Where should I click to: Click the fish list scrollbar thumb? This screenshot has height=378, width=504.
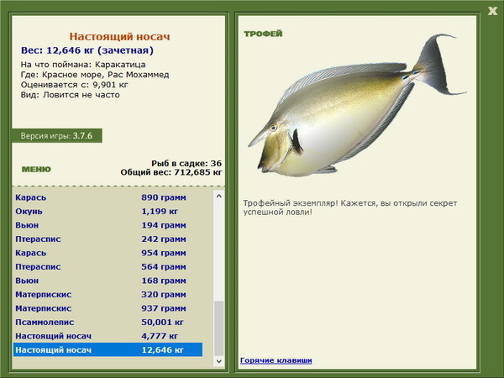tap(219, 328)
